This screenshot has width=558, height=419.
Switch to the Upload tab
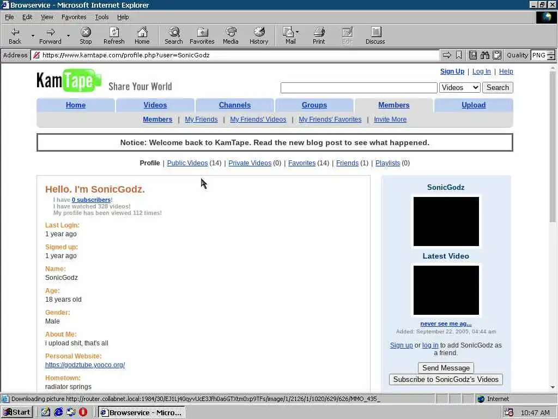474,105
